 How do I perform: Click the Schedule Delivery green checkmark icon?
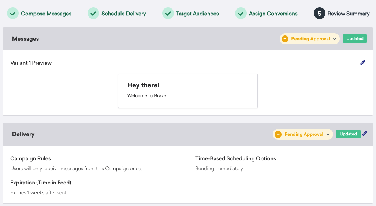[93, 13]
